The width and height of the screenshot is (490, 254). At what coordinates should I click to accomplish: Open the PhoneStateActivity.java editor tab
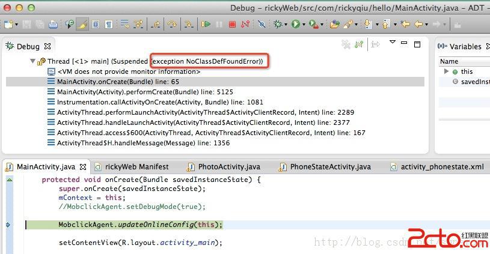(325, 167)
